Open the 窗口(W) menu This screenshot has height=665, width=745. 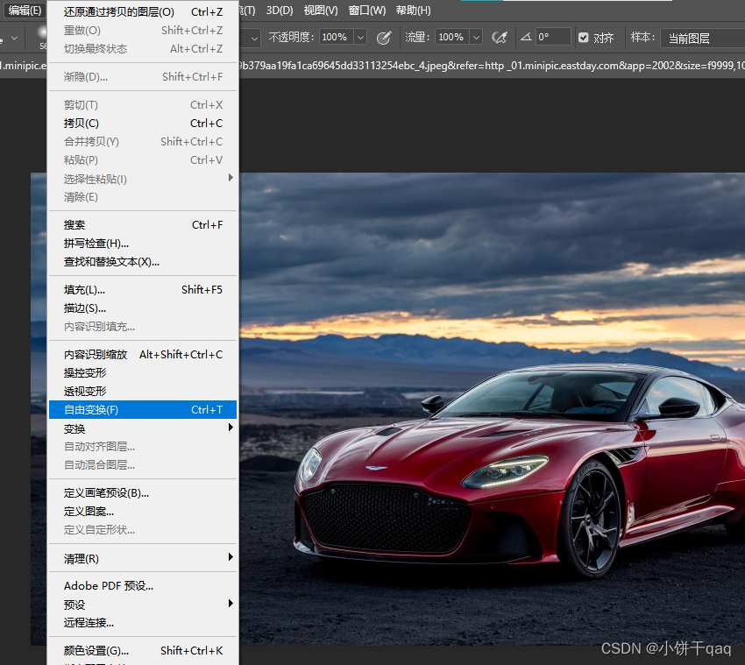pyautogui.click(x=366, y=11)
